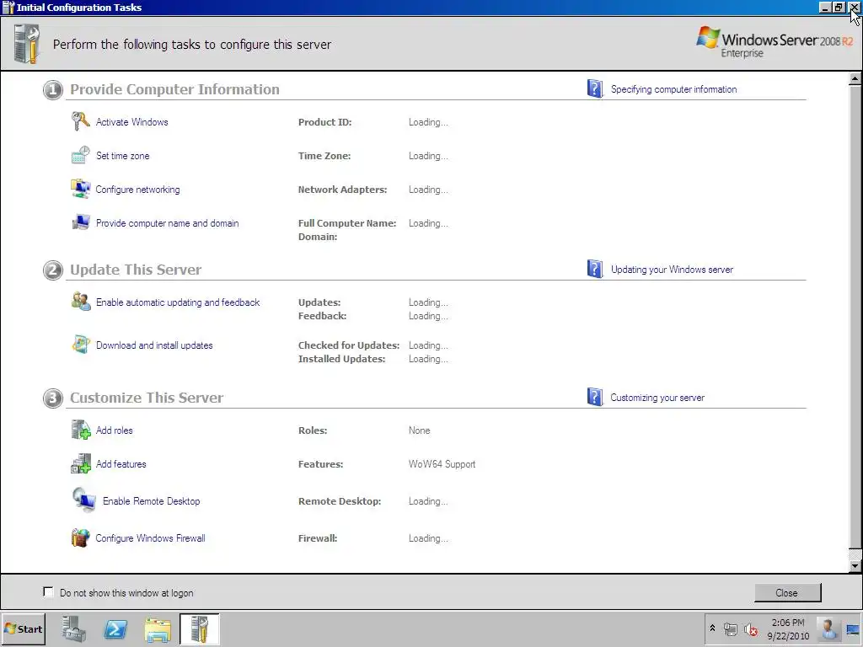Click the user tray icon near clock

828,628
